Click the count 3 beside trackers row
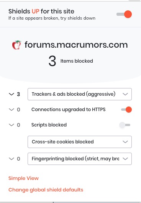 click(18, 94)
